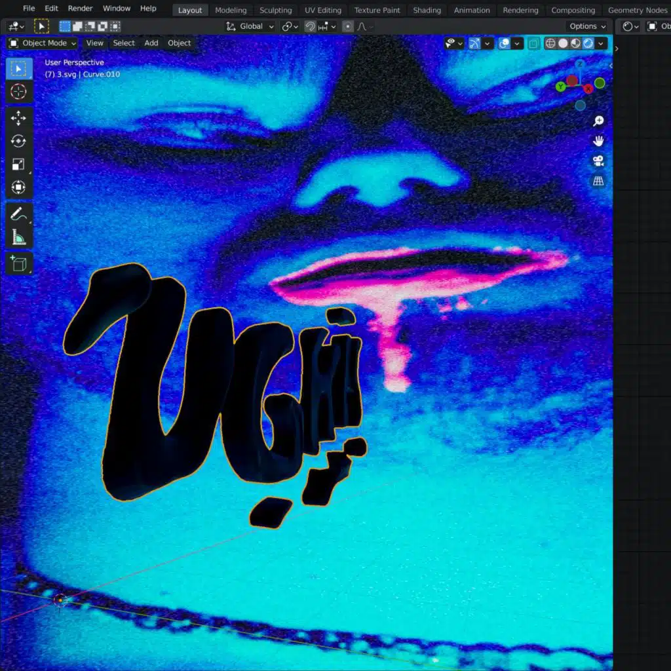The height and width of the screenshot is (671, 671).
Task: Expand the Options dropdown
Action: click(x=587, y=26)
